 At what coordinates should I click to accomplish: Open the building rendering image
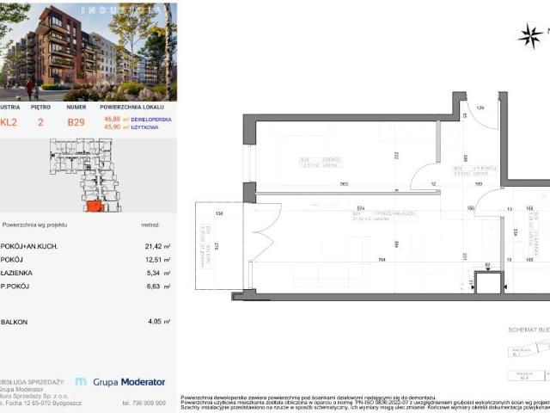(x=89, y=52)
